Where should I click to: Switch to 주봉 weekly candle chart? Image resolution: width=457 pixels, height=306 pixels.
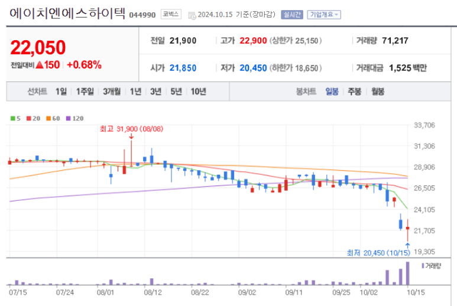click(x=354, y=92)
